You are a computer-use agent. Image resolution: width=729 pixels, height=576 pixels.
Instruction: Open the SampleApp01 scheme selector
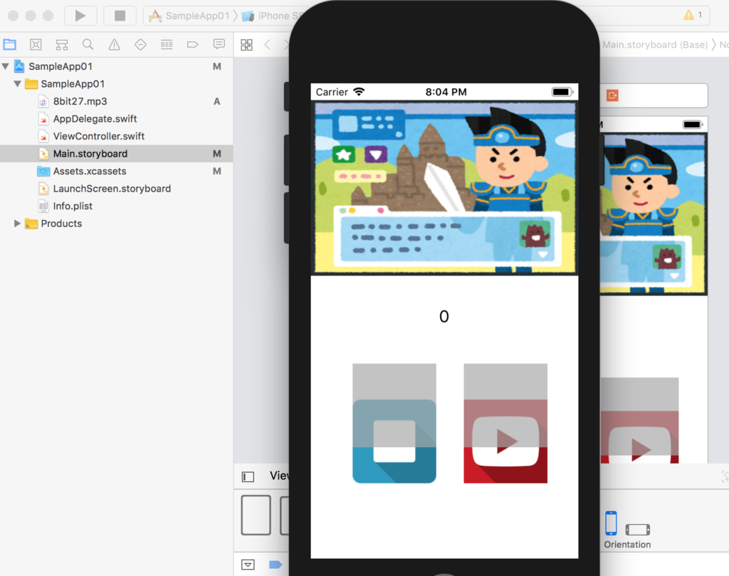pyautogui.click(x=191, y=16)
